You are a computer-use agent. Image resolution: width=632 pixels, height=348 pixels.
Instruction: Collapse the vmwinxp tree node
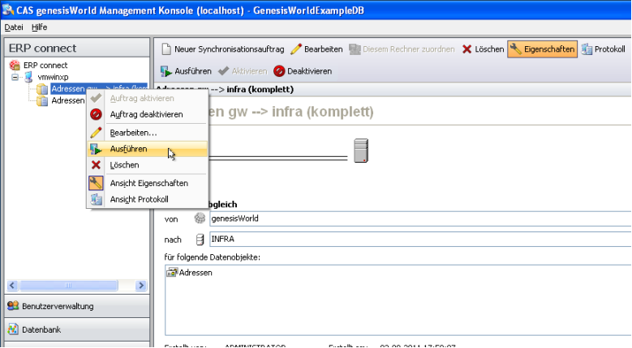click(x=15, y=77)
